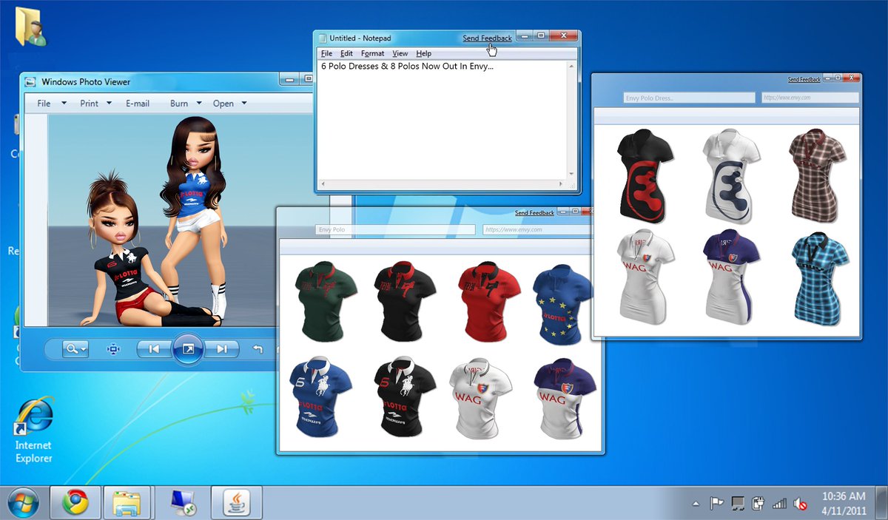This screenshot has height=520, width=888.
Task: Start the slideshow in Photo Viewer
Action: [x=187, y=349]
